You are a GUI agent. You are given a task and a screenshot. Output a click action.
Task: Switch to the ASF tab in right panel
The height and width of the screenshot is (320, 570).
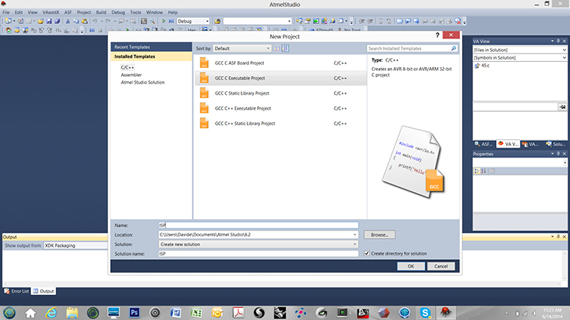coord(484,145)
